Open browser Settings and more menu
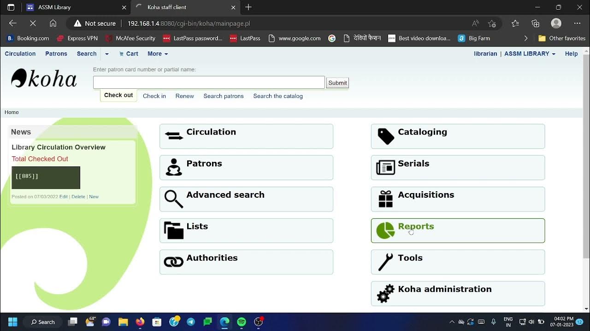Image resolution: width=590 pixels, height=331 pixels. (x=577, y=23)
